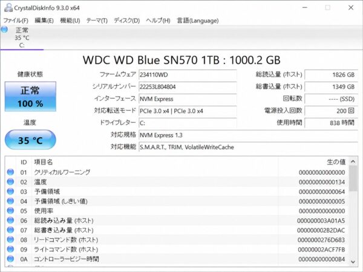Image resolution: width=363 pixels, height=272 pixels.
Task: Select the 使用率 attribute name
Action: click(x=44, y=211)
